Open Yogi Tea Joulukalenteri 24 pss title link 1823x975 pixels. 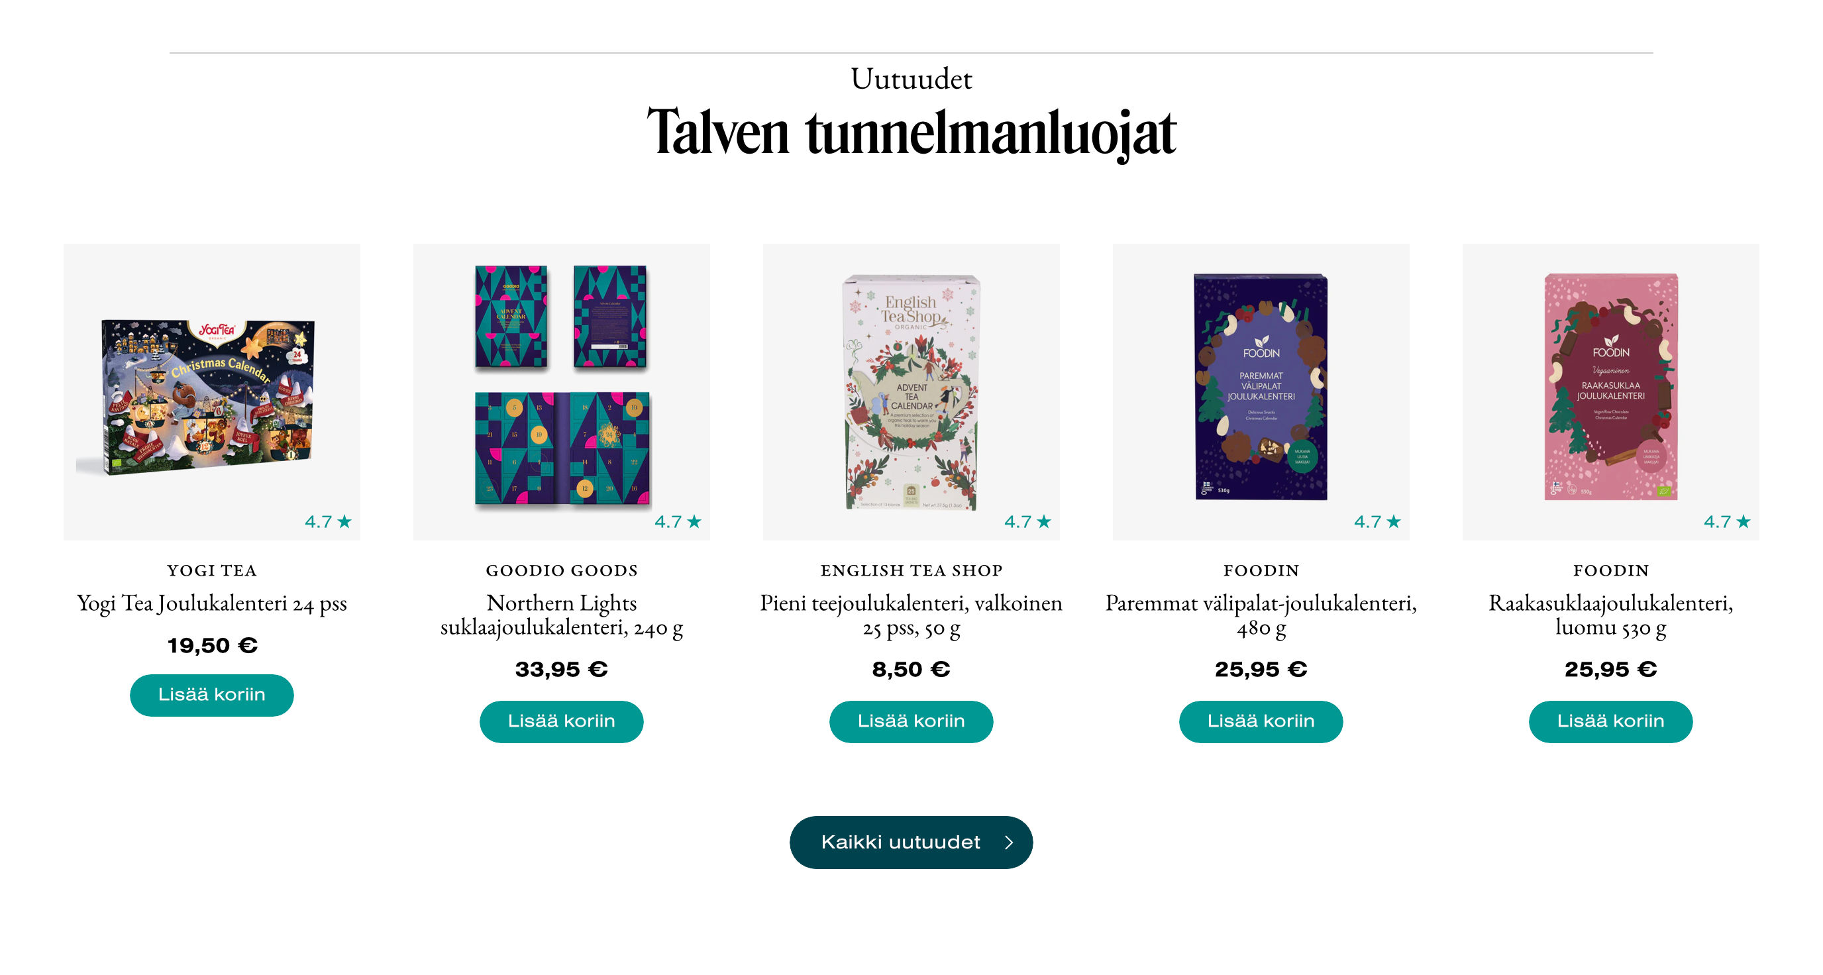click(211, 603)
